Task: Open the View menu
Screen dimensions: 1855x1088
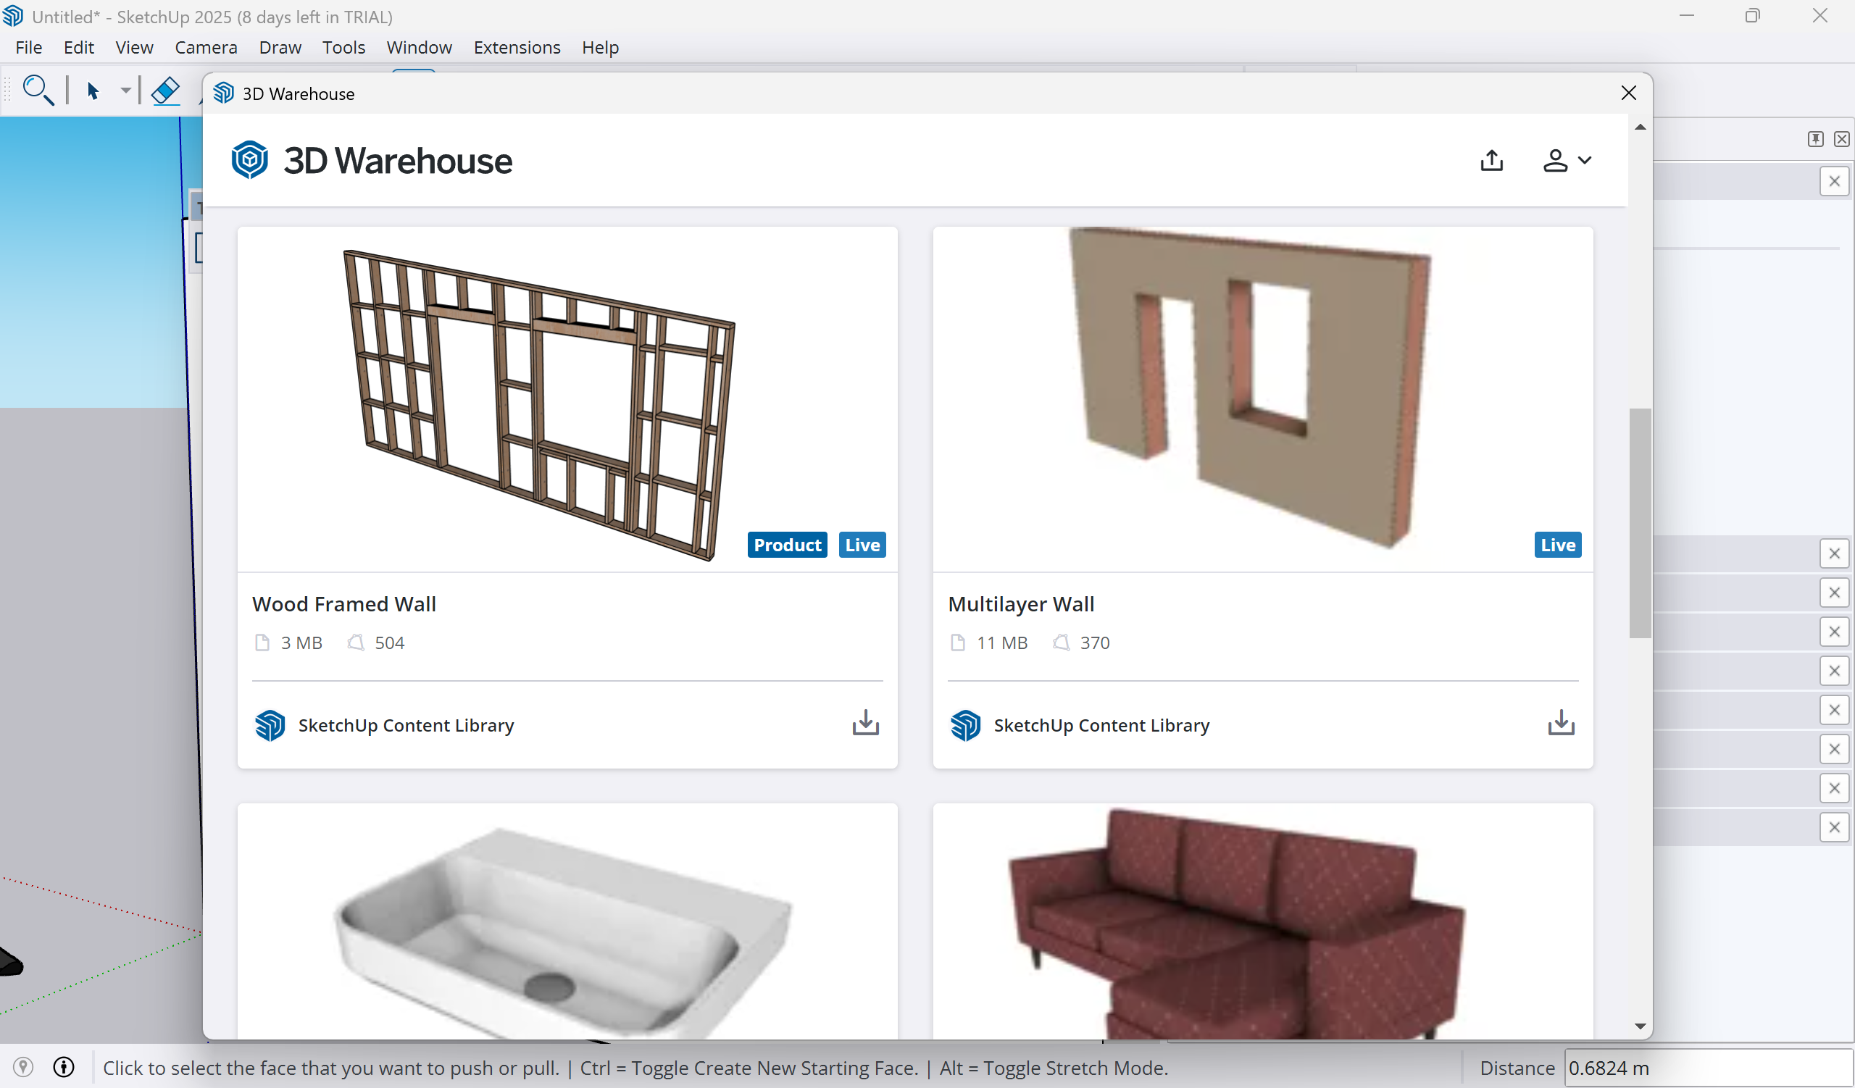Action: pos(134,47)
